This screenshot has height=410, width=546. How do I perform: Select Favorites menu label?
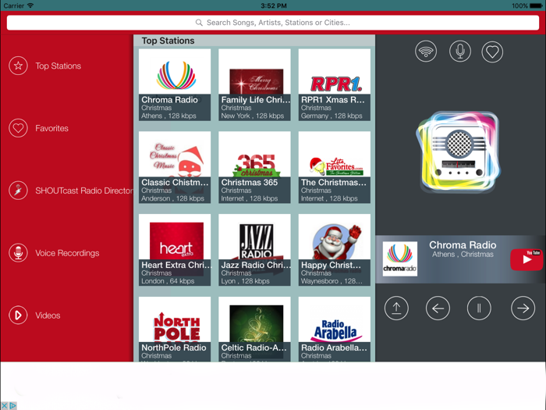tap(51, 128)
